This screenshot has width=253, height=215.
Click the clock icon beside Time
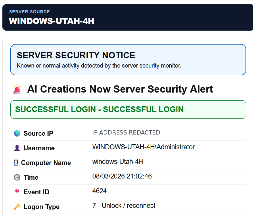[x=17, y=177]
